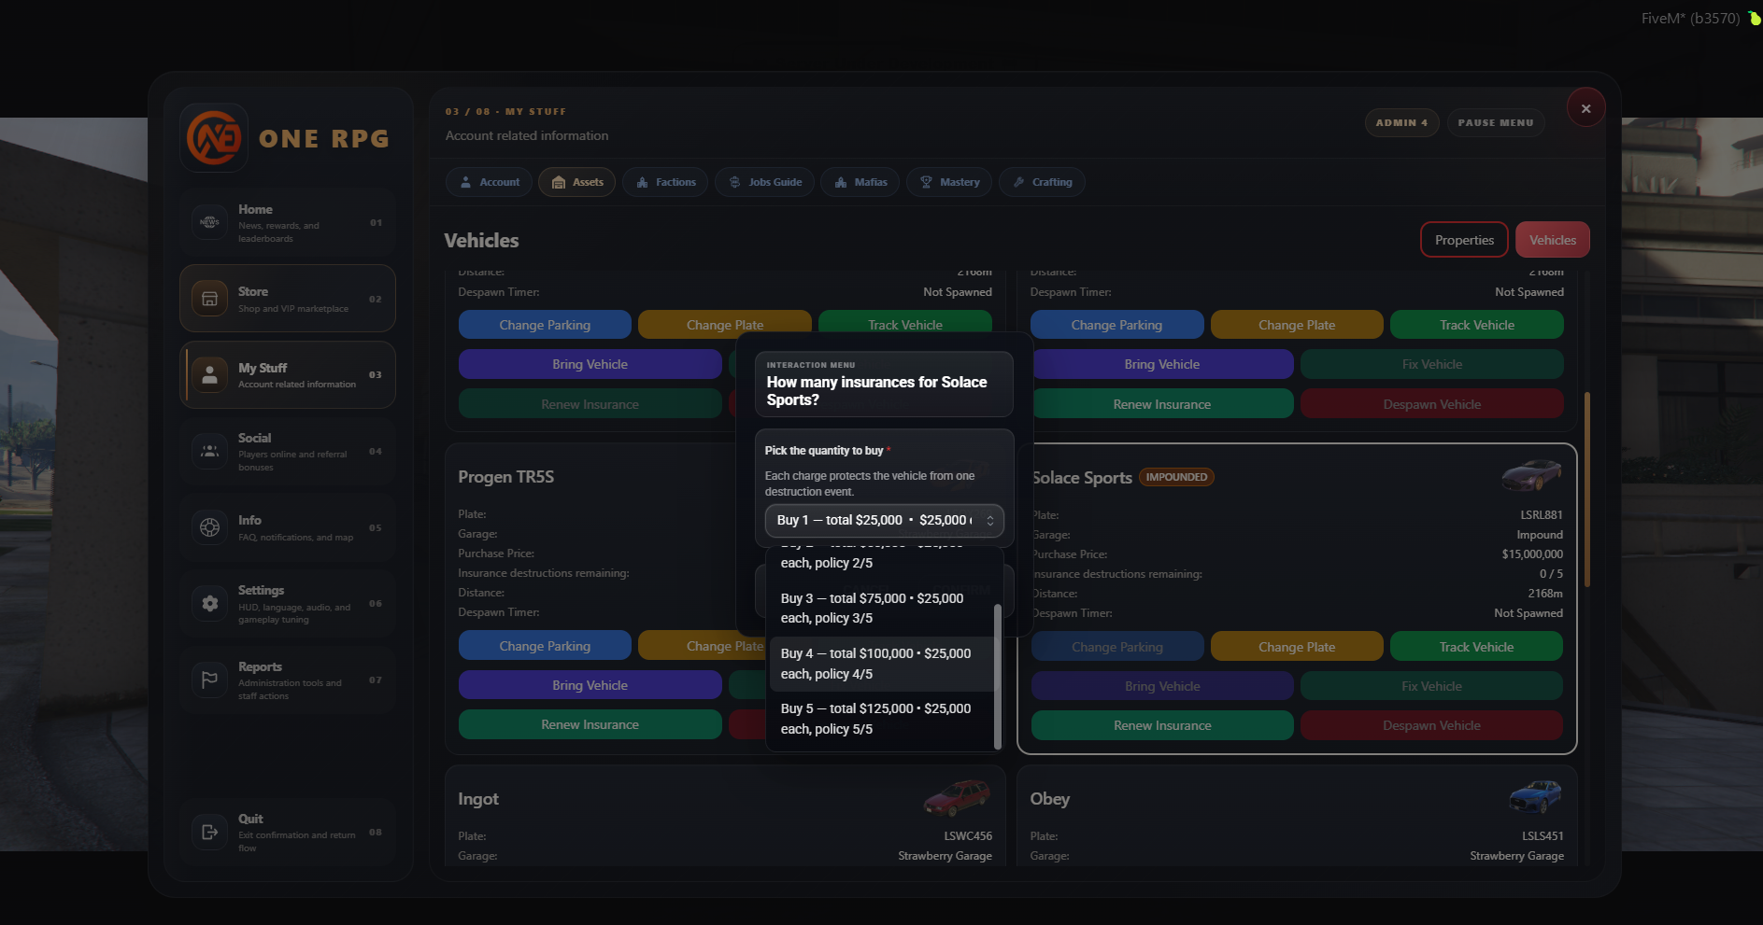The height and width of the screenshot is (925, 1763).
Task: Click the Obey vehicle card title
Action: (x=1049, y=799)
